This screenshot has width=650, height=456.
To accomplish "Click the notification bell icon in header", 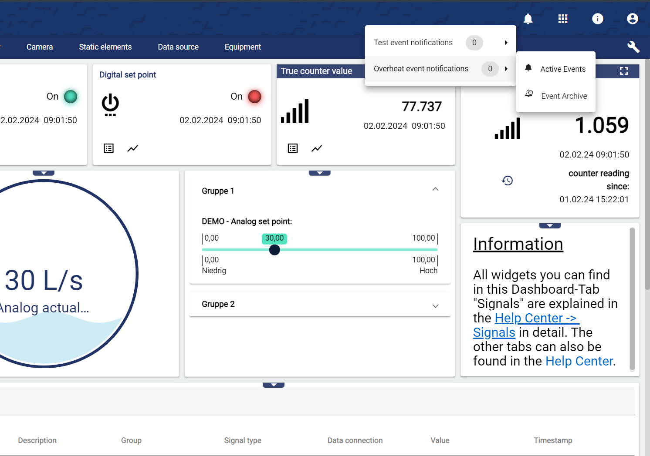I will point(528,19).
